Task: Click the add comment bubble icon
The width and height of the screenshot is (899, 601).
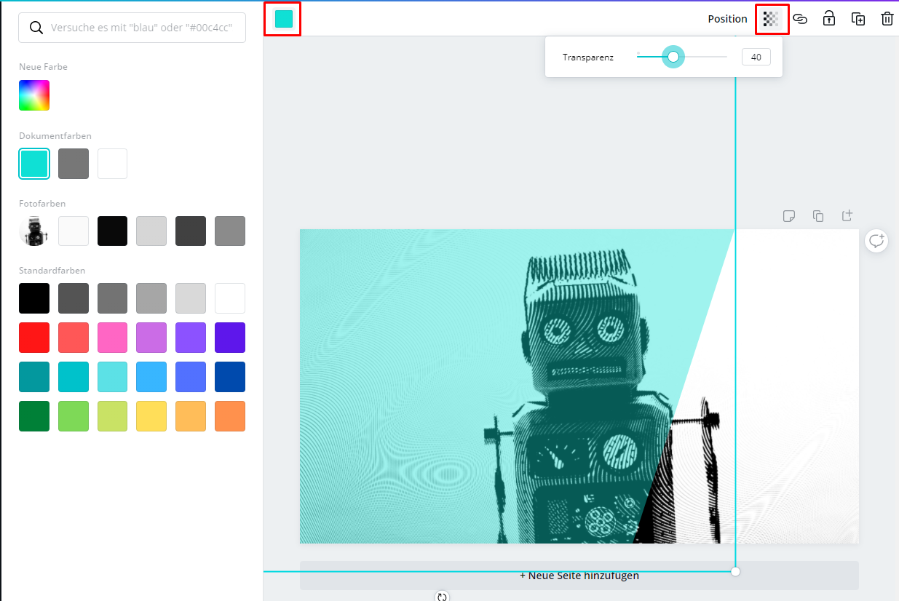Action: (x=876, y=241)
